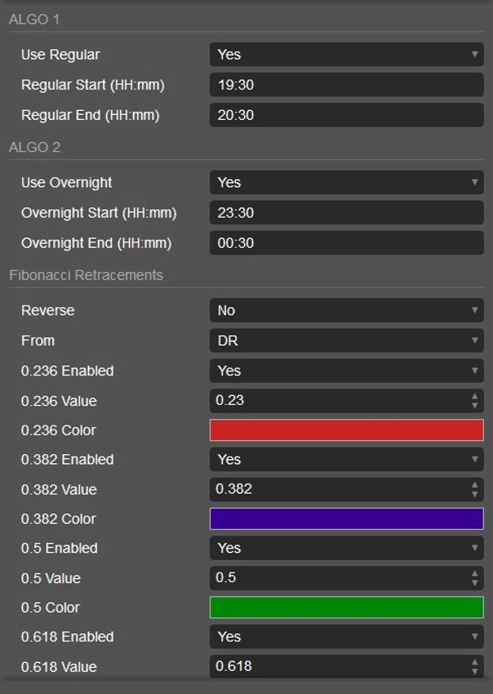Open the 0.618 Enabled dropdown
The height and width of the screenshot is (694, 493).
click(346, 637)
